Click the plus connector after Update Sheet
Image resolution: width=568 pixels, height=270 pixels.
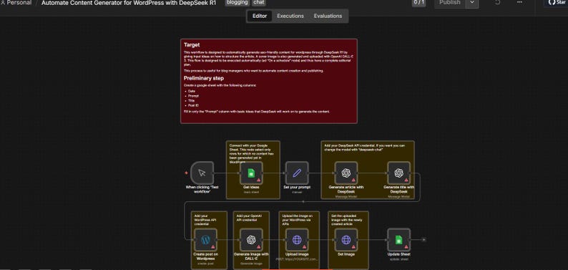[423, 239]
